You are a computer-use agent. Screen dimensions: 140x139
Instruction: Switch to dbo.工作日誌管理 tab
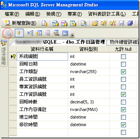pos(58,42)
